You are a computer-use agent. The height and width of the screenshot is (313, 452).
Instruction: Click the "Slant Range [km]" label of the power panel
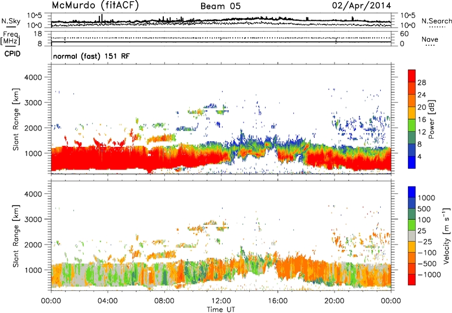tap(16, 119)
